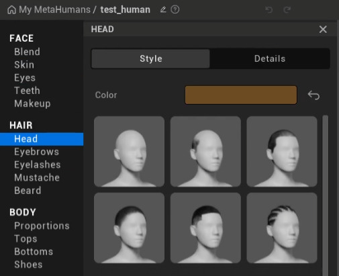Reset hair color with the revert arrow
The width and height of the screenshot is (339, 276).
point(313,95)
